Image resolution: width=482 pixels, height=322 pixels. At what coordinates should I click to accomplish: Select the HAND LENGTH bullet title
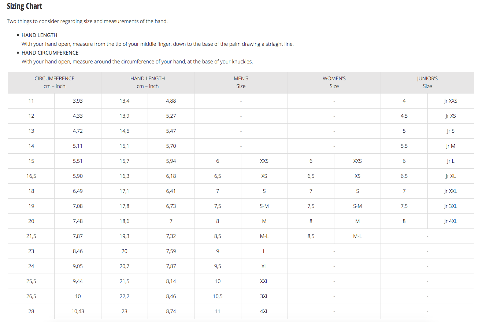coord(39,35)
